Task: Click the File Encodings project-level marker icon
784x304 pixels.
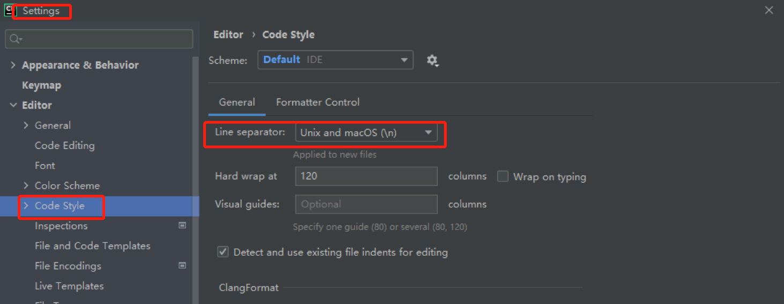Action: point(182,265)
